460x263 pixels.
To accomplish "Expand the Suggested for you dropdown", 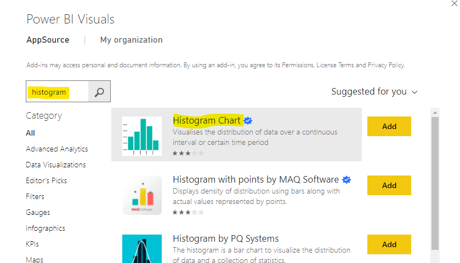I will [374, 92].
